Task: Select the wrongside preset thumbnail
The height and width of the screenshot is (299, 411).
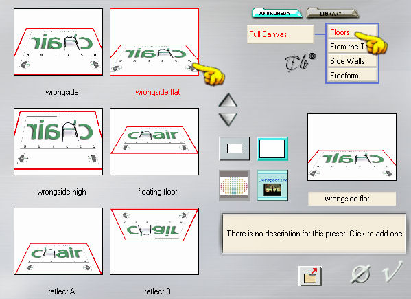Action: coord(58,42)
